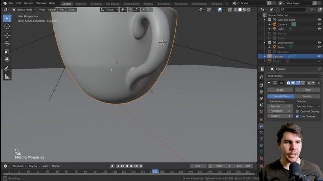Open the Smooth, keep corners options dropdown

pos(308,106)
